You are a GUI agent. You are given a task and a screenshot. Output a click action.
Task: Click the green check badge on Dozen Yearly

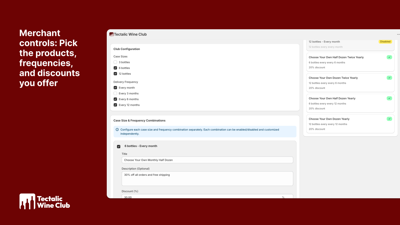click(x=389, y=119)
